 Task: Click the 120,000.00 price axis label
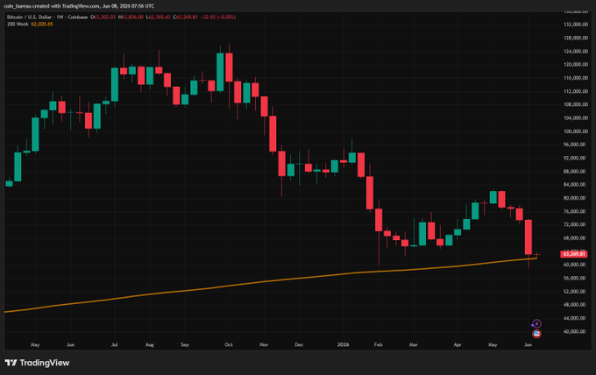(576, 65)
